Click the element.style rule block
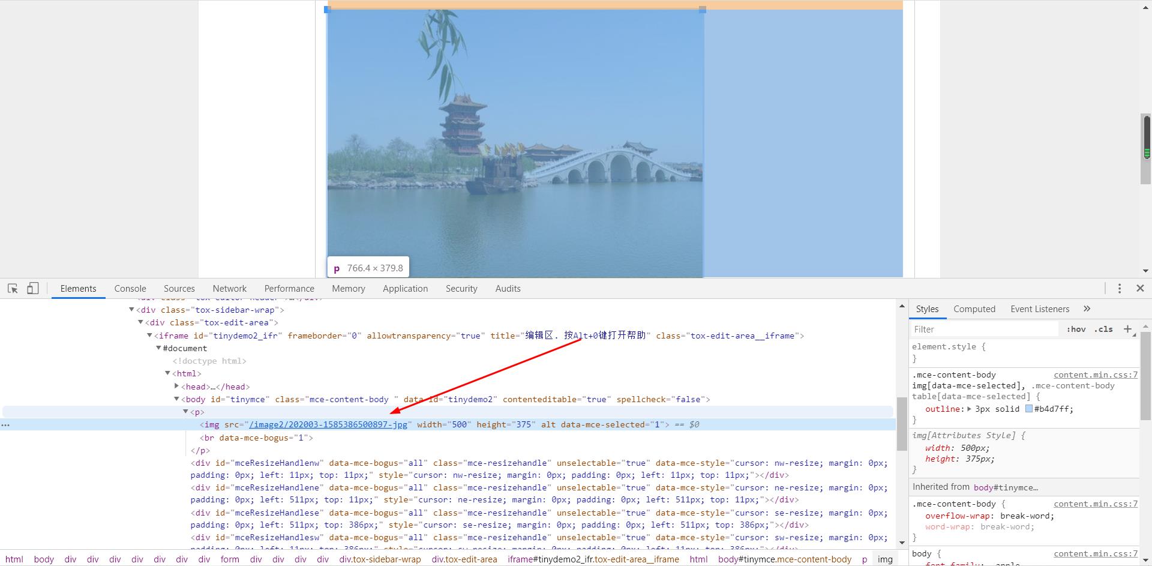The height and width of the screenshot is (566, 1152). [x=1024, y=352]
